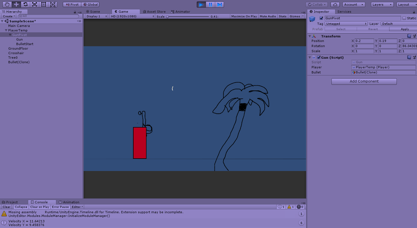Collapse the PlayerTemp node
The height and width of the screenshot is (228, 417).
pyautogui.click(x=6, y=30)
